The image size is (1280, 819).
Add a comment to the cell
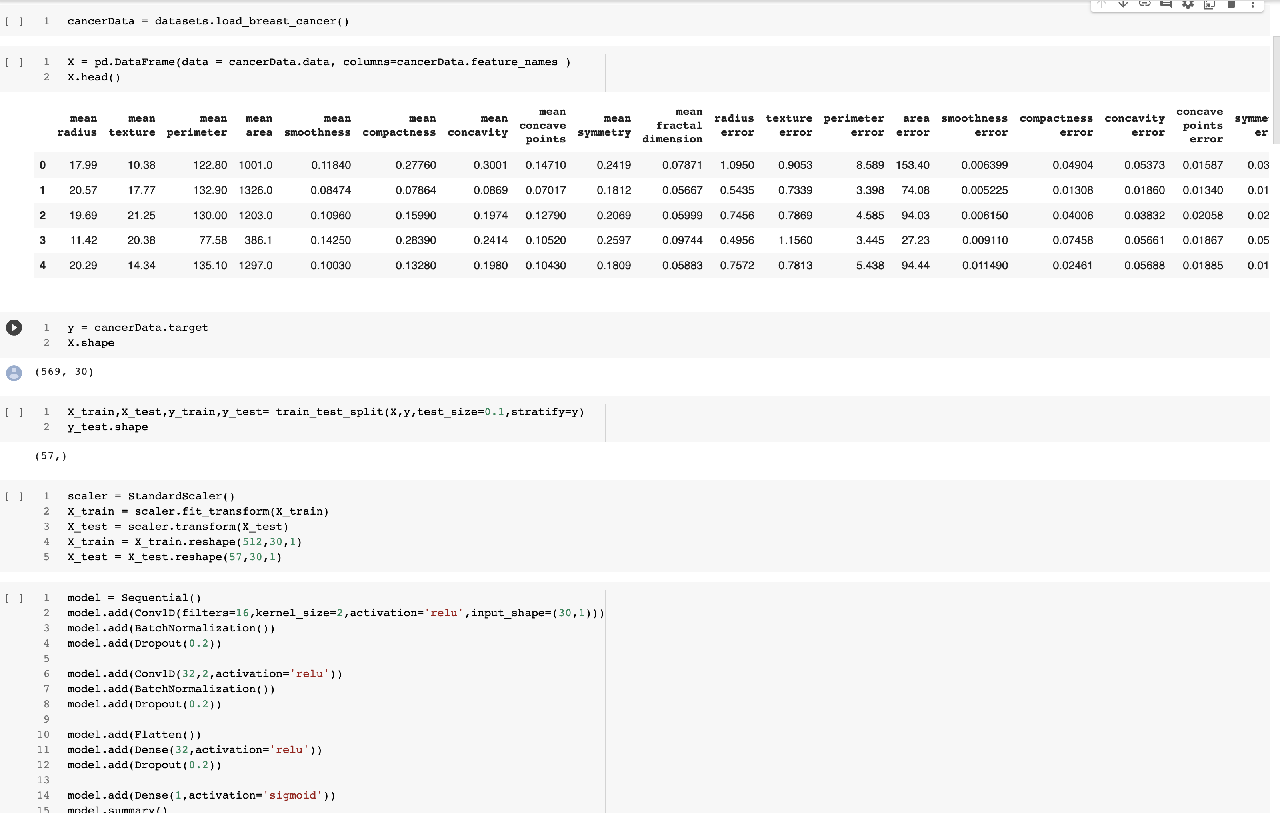tap(1167, 5)
